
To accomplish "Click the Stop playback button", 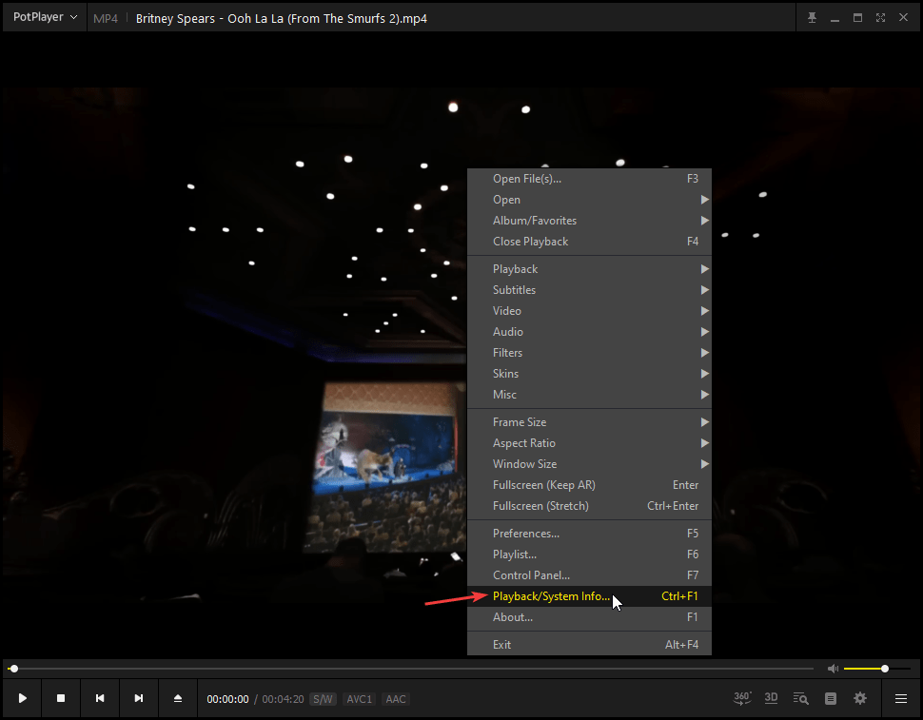I will 61,698.
